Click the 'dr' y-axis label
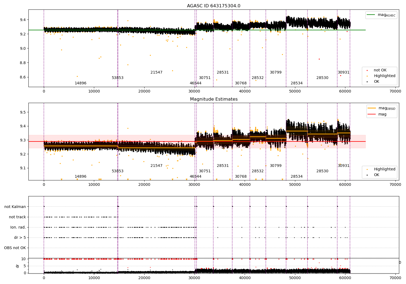 pos(17,266)
